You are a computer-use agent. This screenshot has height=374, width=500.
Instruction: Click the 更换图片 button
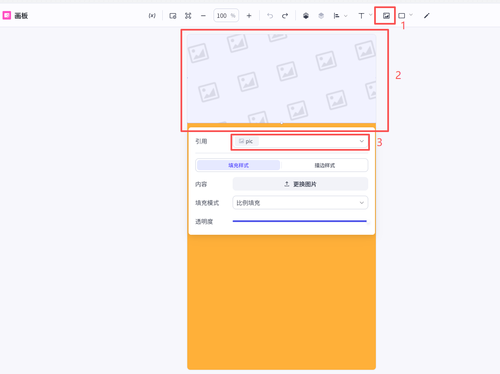click(x=300, y=184)
